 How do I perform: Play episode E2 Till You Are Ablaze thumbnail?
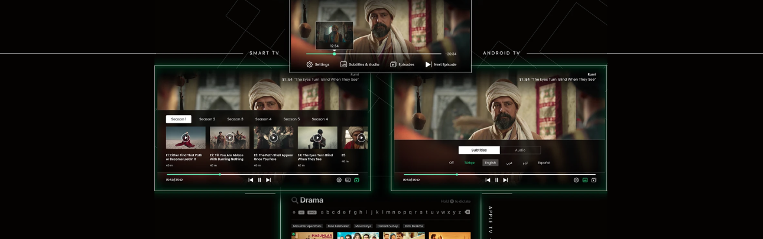pyautogui.click(x=229, y=137)
